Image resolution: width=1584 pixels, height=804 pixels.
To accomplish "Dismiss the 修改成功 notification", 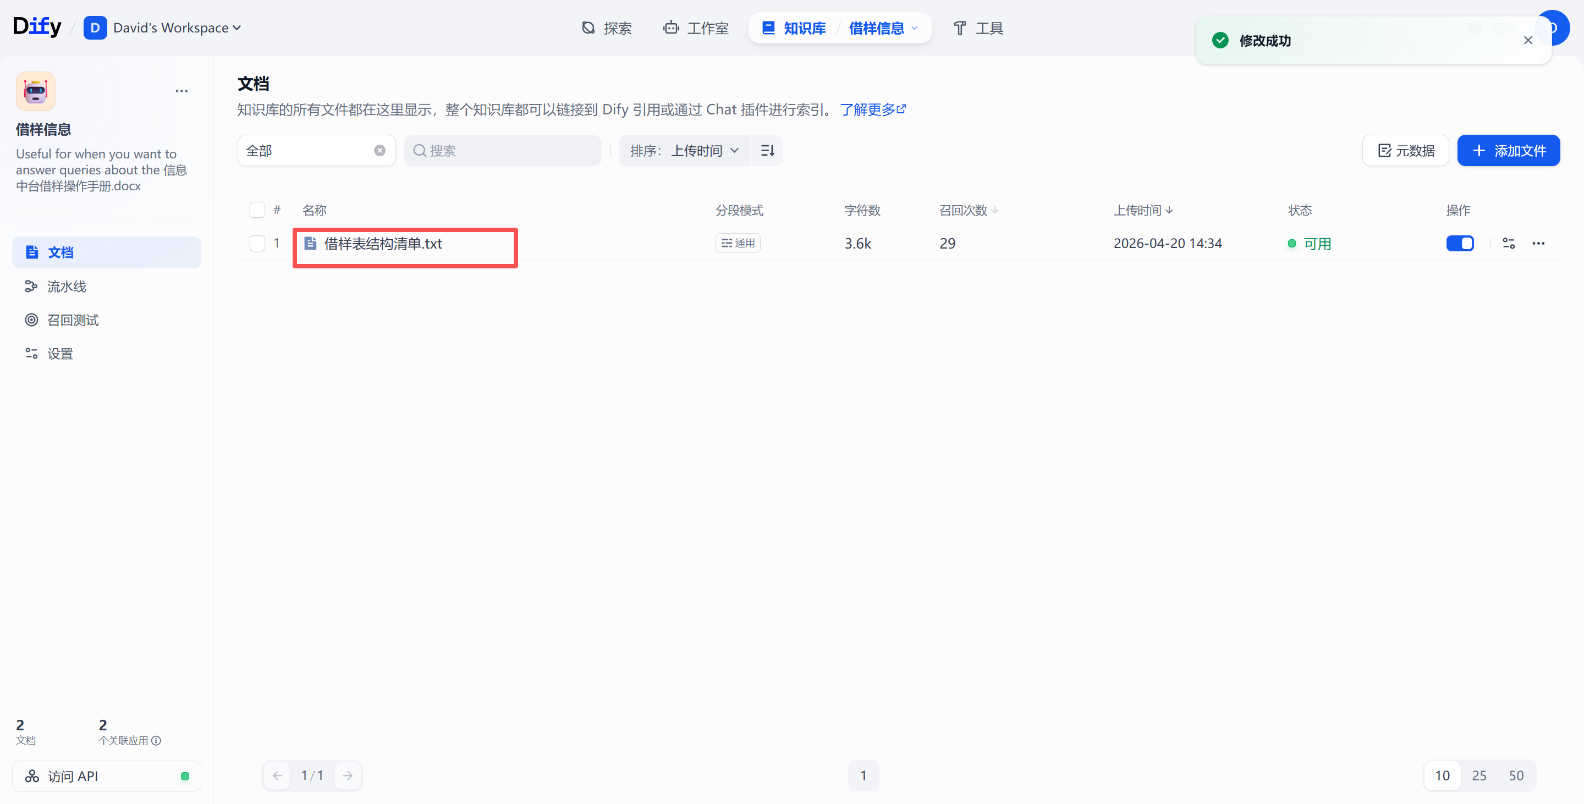I will tap(1527, 41).
